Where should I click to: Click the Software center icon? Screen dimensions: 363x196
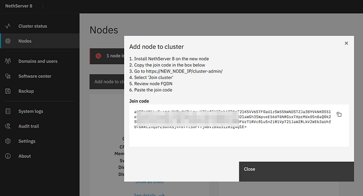(x=8, y=76)
